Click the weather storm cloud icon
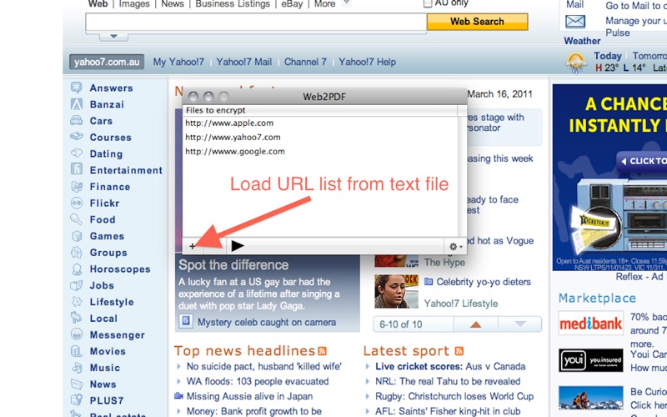The height and width of the screenshot is (417, 667). (576, 63)
